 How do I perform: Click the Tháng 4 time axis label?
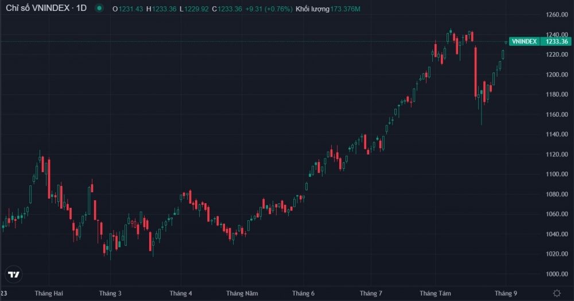click(180, 294)
